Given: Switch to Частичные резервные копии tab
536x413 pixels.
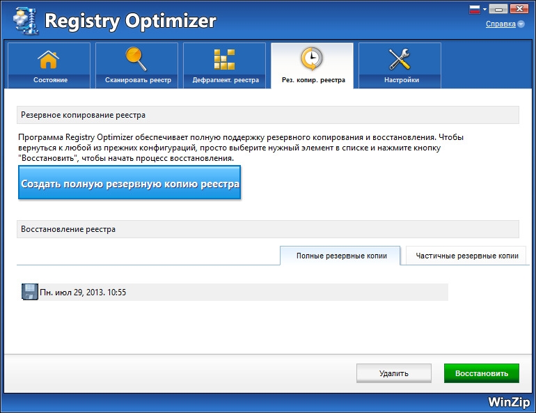Looking at the screenshot, I should (466, 256).
